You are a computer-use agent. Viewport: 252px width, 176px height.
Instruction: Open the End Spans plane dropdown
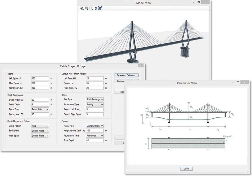pyautogui.click(x=40, y=131)
